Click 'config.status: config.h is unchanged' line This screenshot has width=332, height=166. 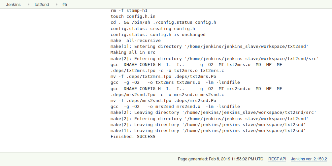click(158, 35)
